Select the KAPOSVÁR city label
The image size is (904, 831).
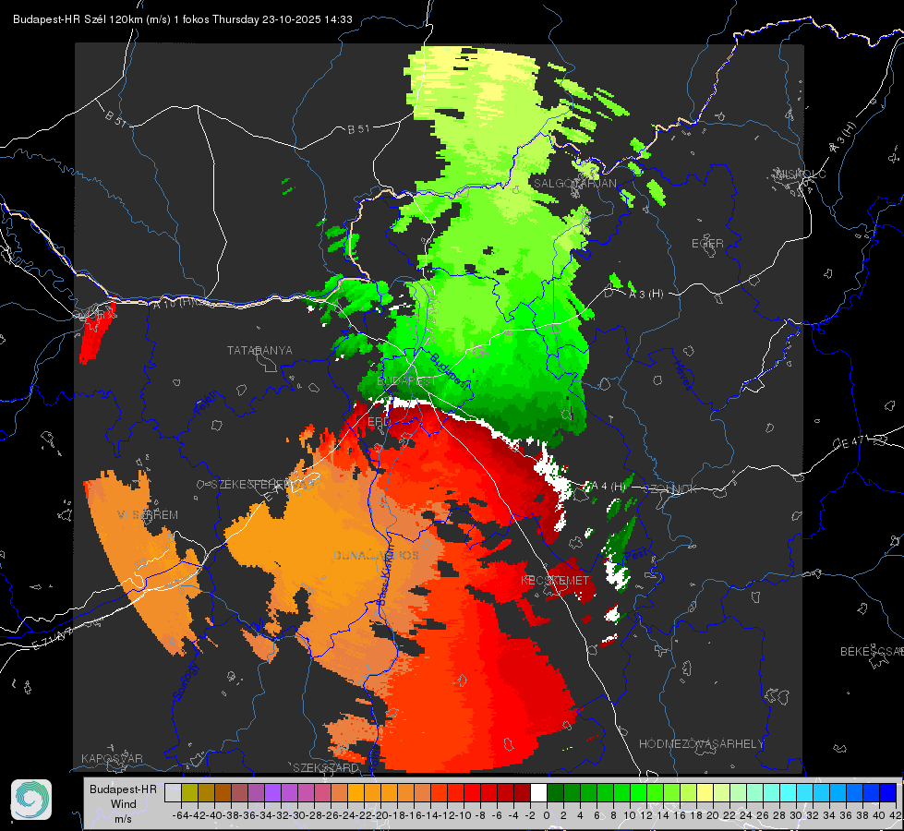coord(112,758)
